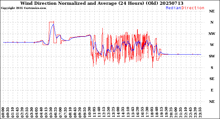Click the 01:10 time label
The height and width of the screenshot is (119, 220).
pyautogui.click(x=13, y=112)
